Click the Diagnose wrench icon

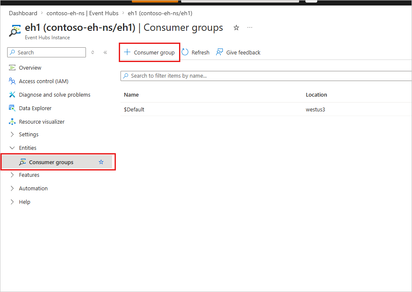tap(12, 95)
